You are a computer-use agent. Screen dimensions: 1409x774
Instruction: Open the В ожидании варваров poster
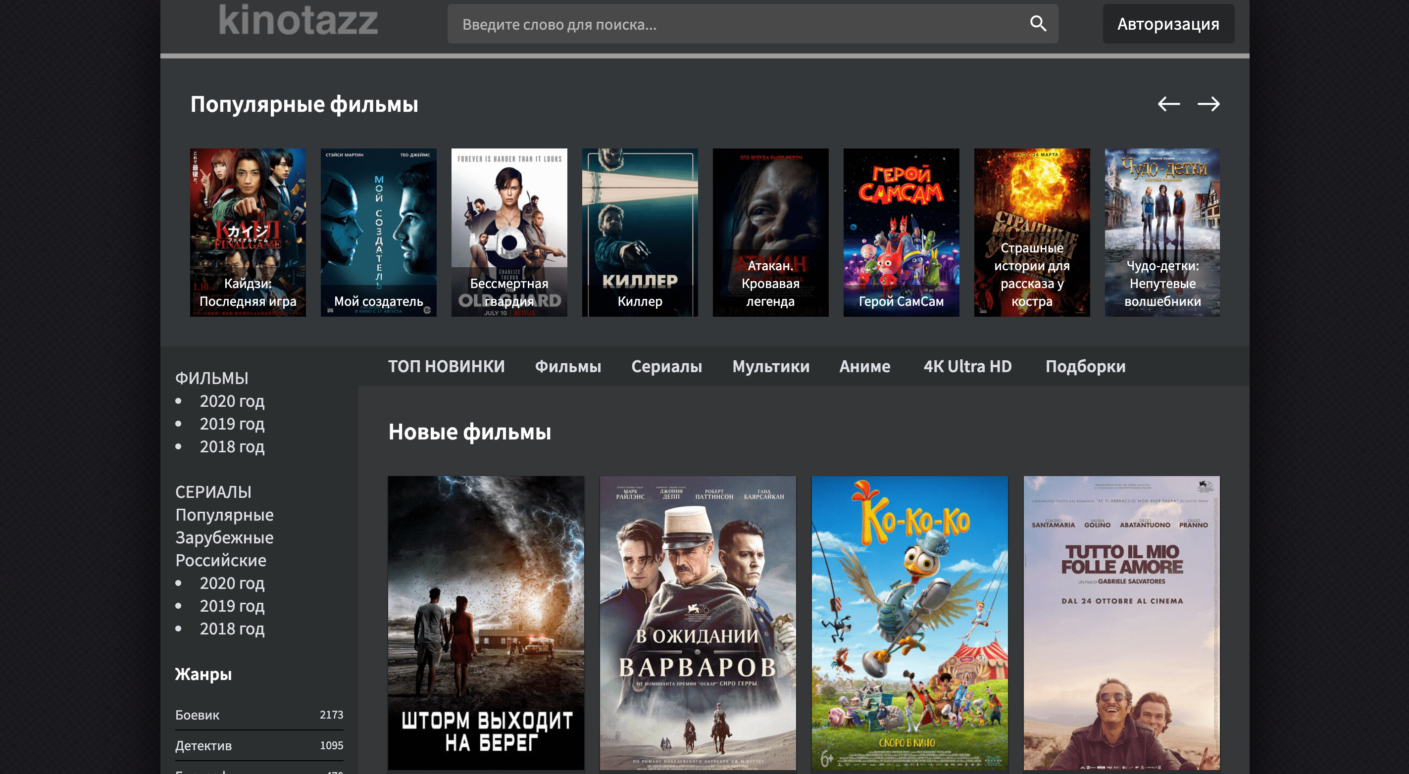(698, 623)
